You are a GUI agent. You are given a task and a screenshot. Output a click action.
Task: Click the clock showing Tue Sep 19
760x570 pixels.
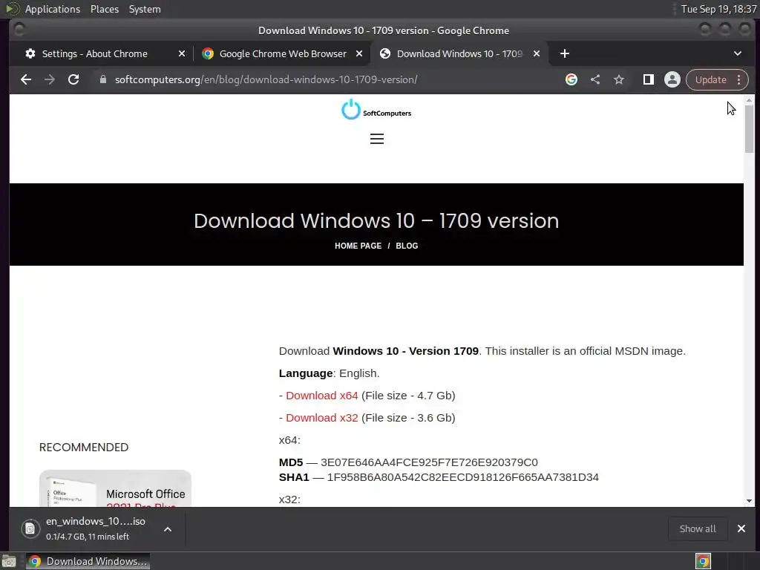718,9
